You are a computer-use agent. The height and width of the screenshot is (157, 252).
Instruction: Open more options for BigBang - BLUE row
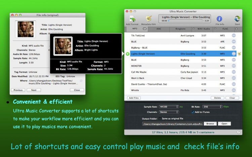click(234, 48)
